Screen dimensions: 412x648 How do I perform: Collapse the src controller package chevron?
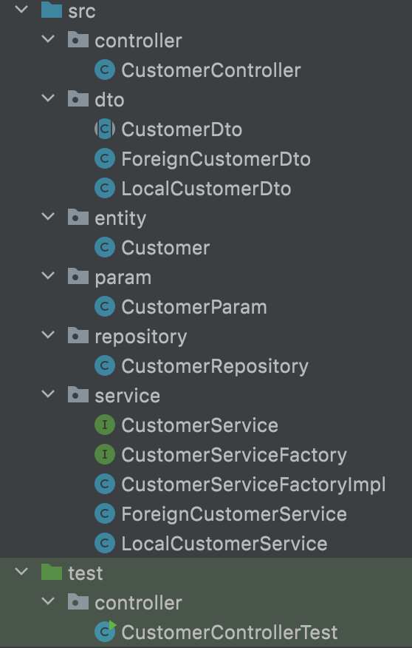pos(48,39)
